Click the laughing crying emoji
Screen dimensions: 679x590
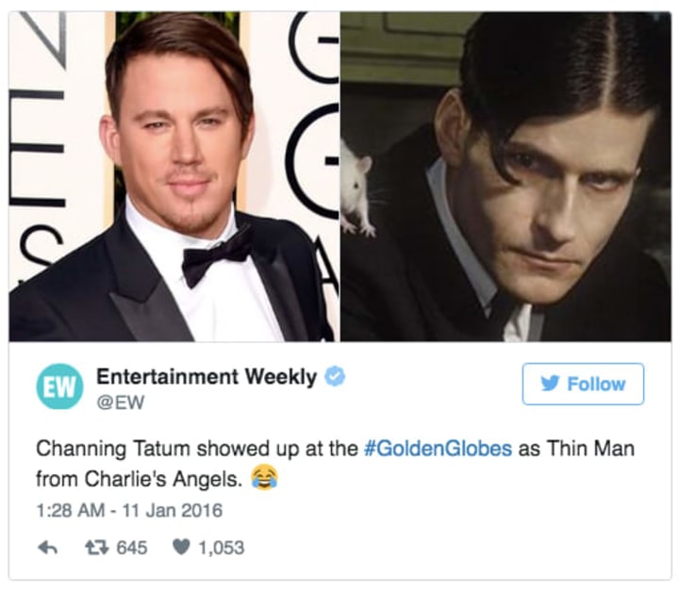(265, 478)
